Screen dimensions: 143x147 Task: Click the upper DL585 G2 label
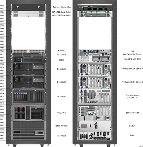tap(61, 69)
